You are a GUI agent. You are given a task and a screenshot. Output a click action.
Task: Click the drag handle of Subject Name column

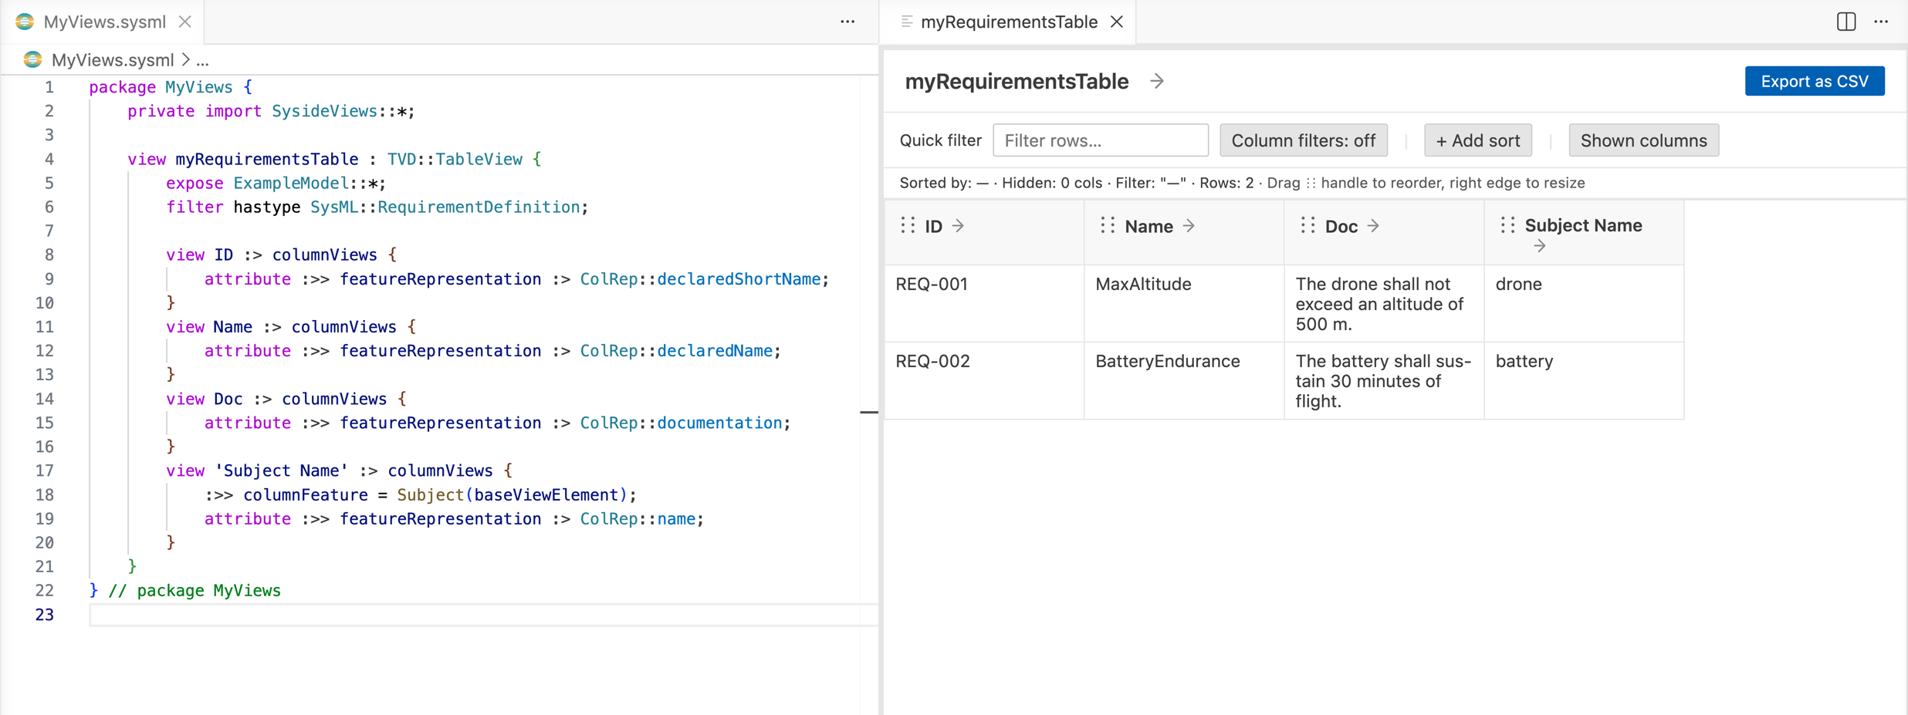click(x=1507, y=225)
